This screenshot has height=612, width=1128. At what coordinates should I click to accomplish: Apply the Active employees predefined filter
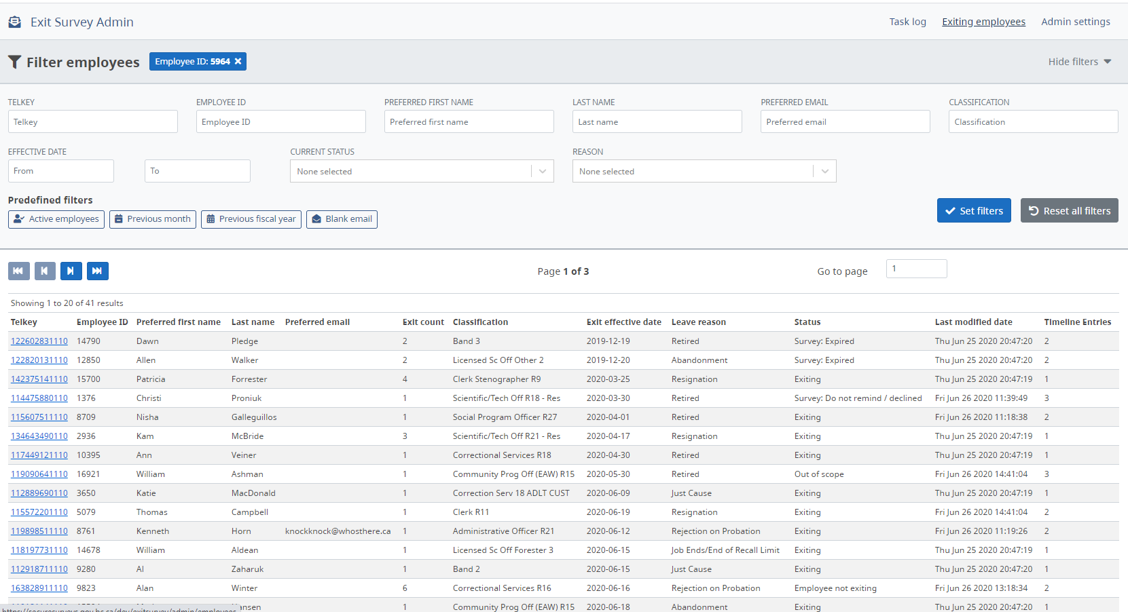click(56, 219)
